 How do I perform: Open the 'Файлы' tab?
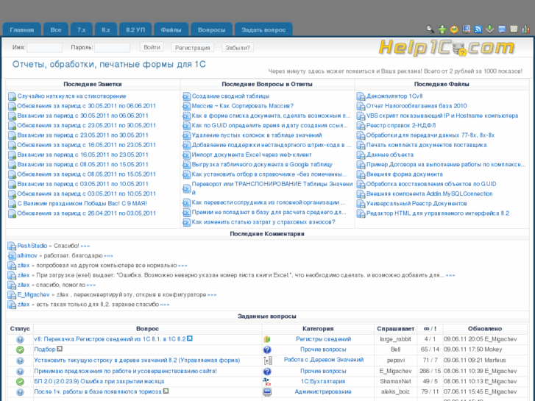coord(171,30)
